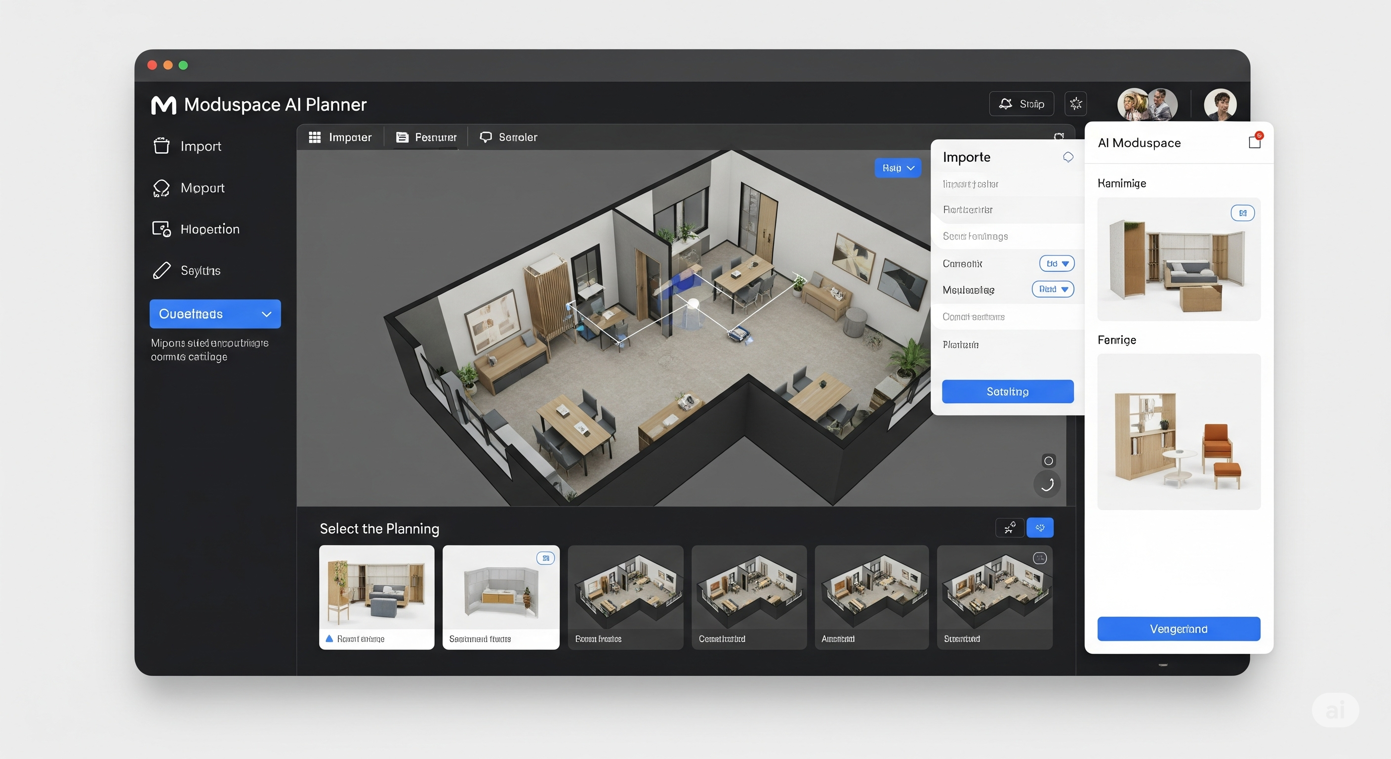Image resolution: width=1391 pixels, height=759 pixels.
Task: Open the blue dropdown in the viewport
Action: [898, 168]
